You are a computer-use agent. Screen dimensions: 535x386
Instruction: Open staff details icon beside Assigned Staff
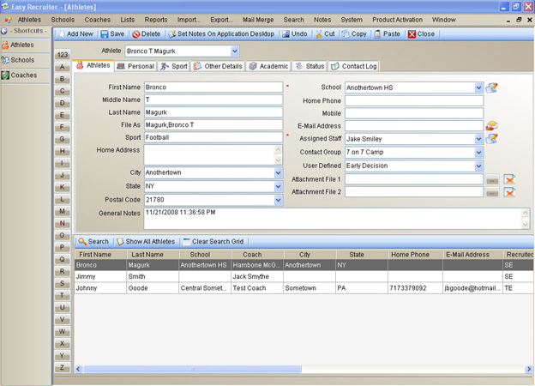491,139
